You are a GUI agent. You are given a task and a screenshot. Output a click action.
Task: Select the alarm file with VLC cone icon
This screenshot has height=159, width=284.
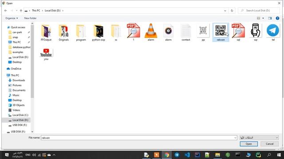pyautogui.click(x=151, y=32)
